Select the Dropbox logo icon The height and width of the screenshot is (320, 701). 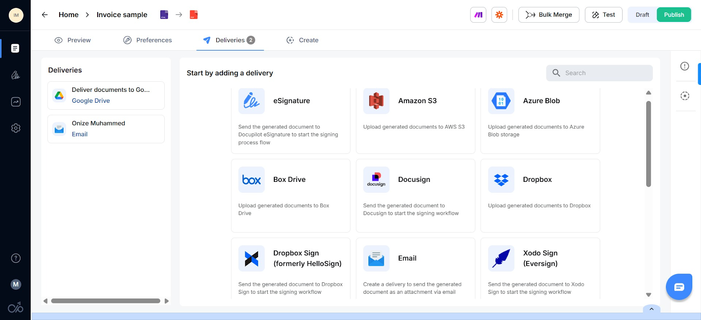click(x=501, y=180)
